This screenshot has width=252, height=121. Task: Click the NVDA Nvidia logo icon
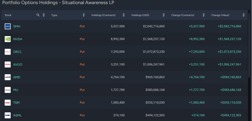(x=8, y=39)
